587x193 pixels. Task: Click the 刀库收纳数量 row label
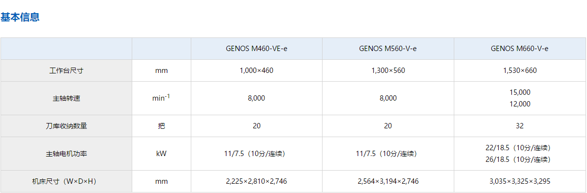(x=66, y=126)
